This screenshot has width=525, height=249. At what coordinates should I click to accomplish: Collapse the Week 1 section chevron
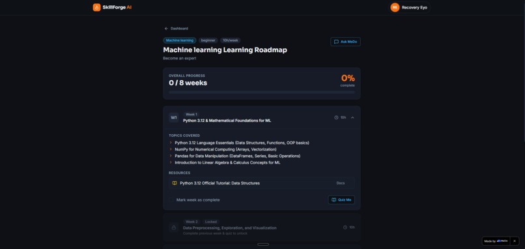(x=352, y=117)
